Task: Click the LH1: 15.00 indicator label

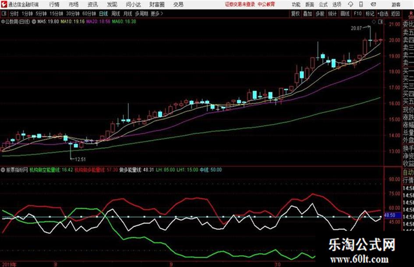Action: pyautogui.click(x=187, y=170)
